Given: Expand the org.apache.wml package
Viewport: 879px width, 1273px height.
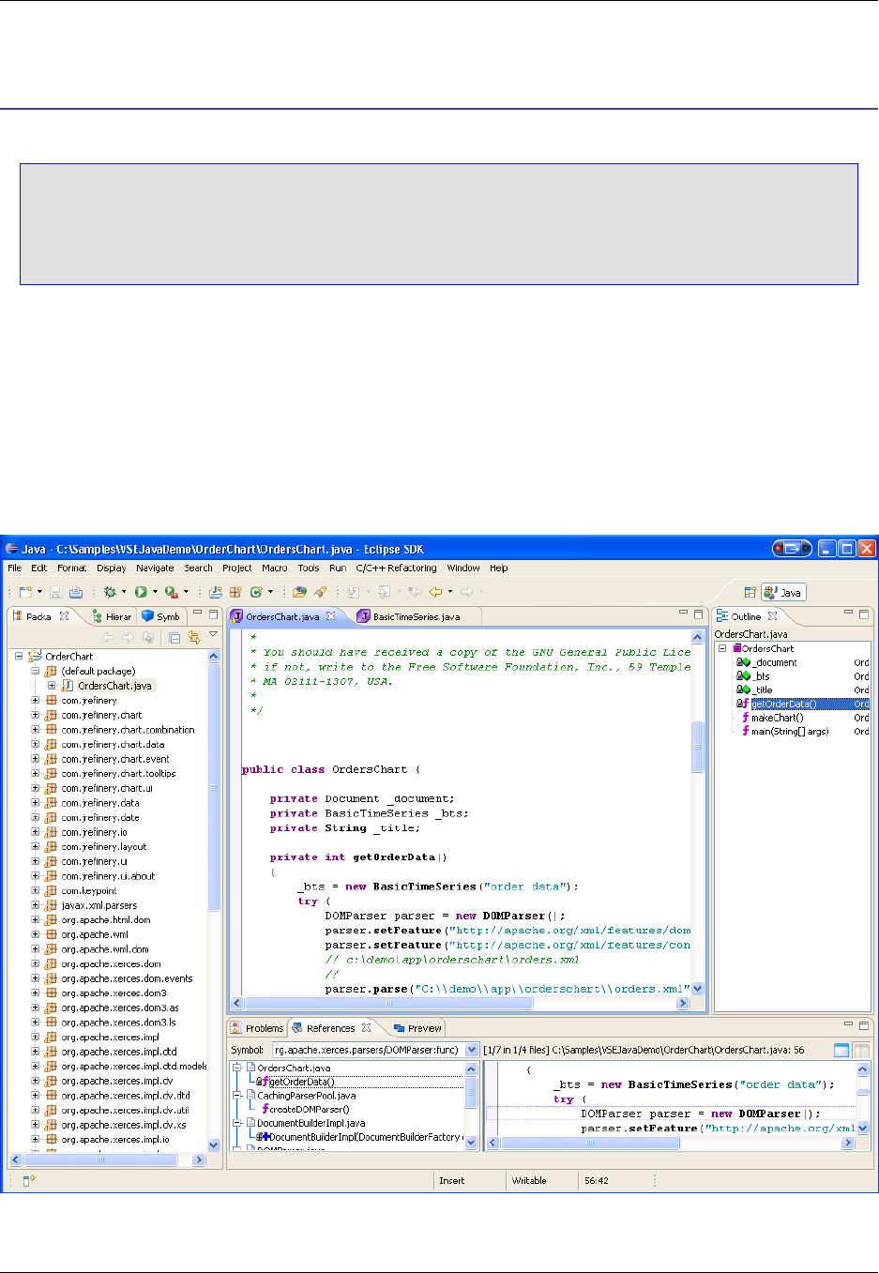Looking at the screenshot, I should [x=35, y=934].
